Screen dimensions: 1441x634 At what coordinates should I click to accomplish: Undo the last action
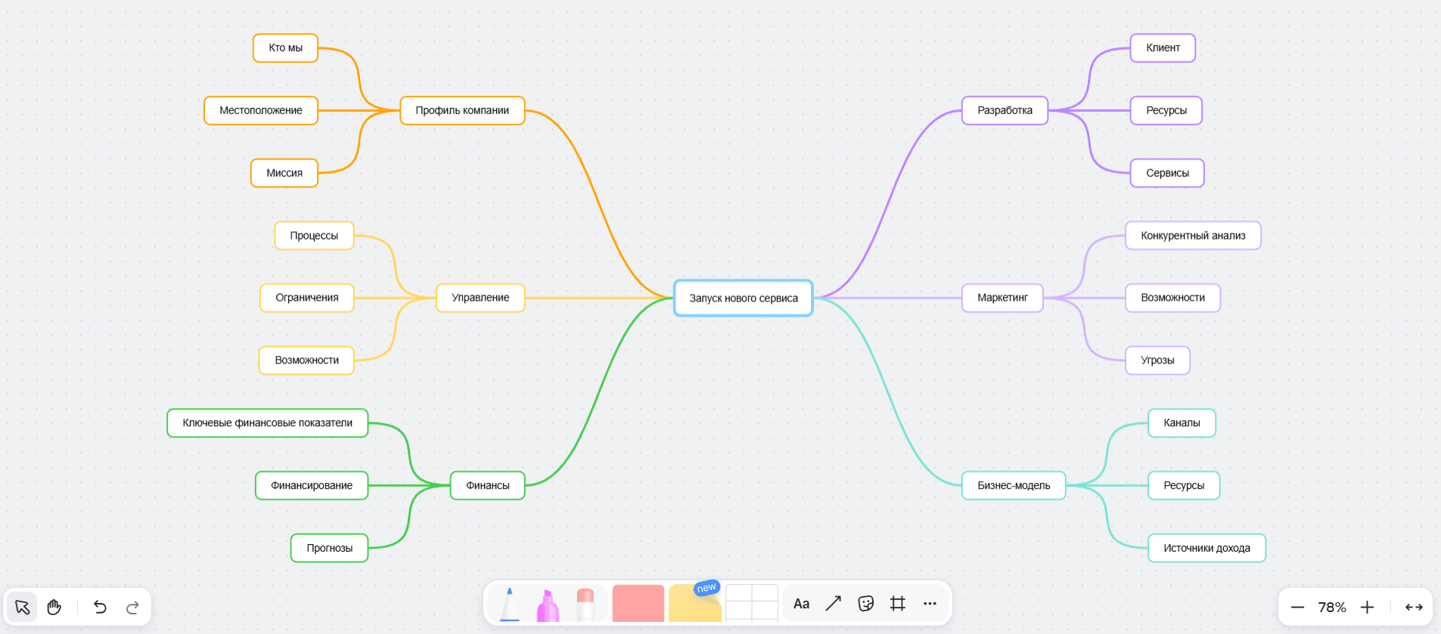100,607
